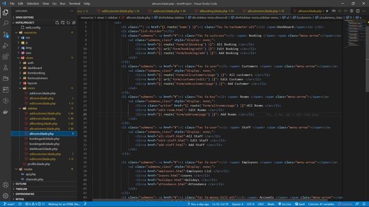The width and height of the screenshot is (369, 207).
Task: Open the Selection menu
Action: [33, 3]
